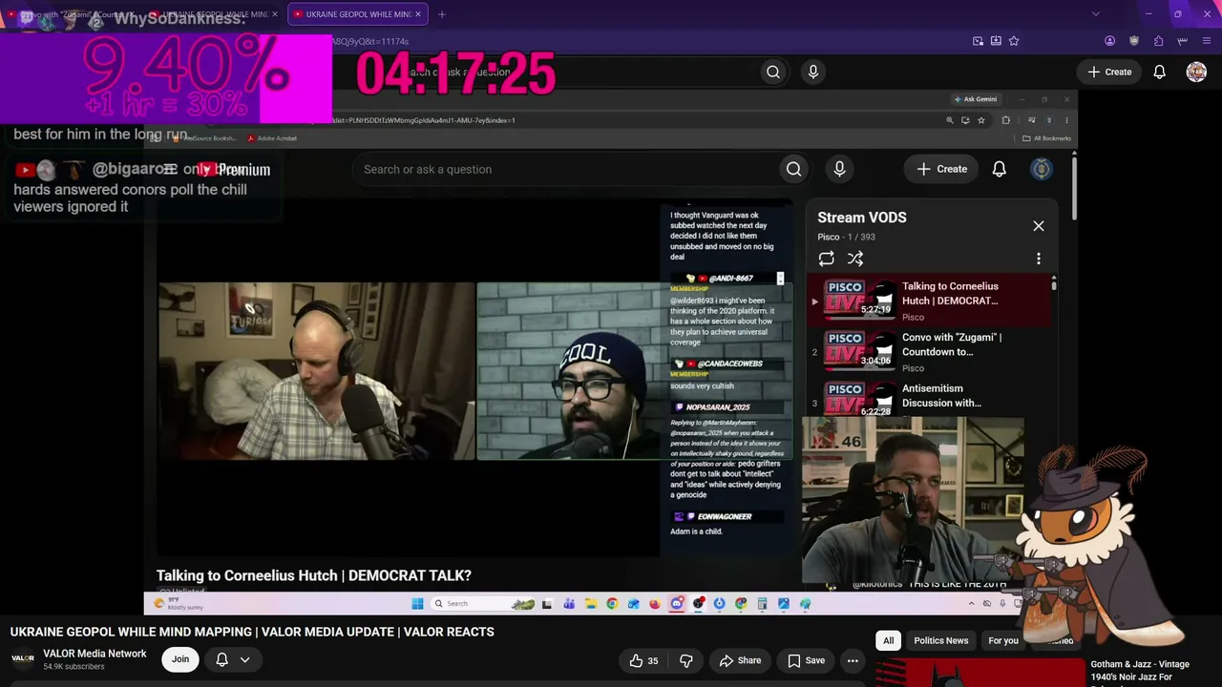Play 'Convo with Zugami' playlist item
The height and width of the screenshot is (687, 1222).
(928, 351)
